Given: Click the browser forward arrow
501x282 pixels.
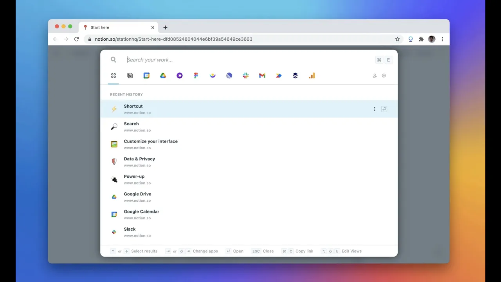Looking at the screenshot, I should [x=66, y=39].
